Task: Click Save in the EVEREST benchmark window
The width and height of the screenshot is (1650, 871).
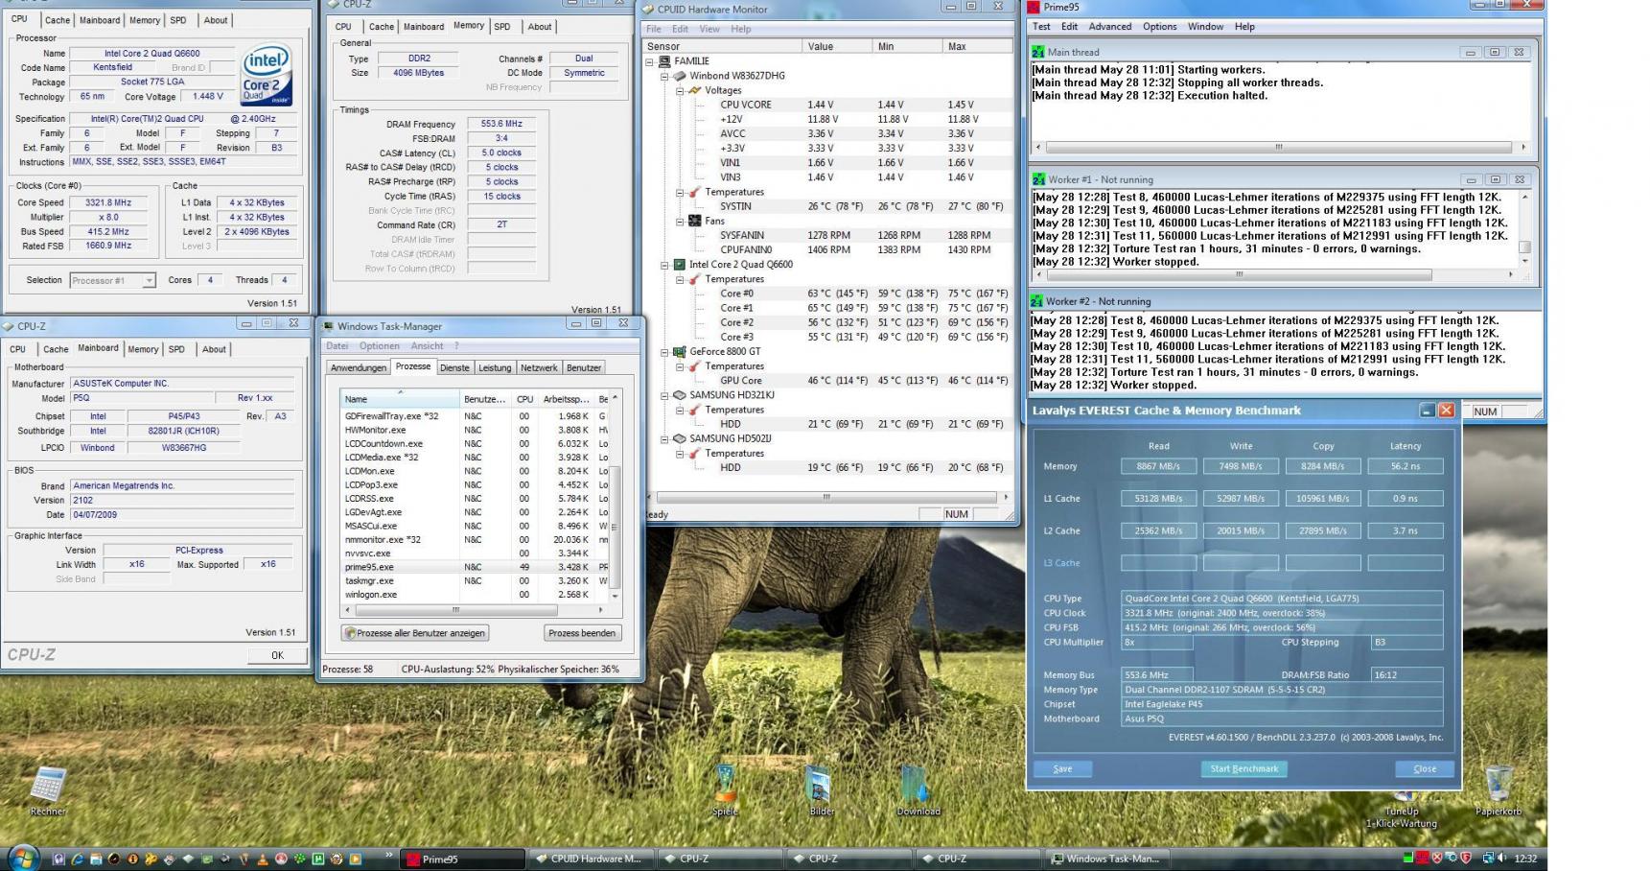Action: 1062,768
